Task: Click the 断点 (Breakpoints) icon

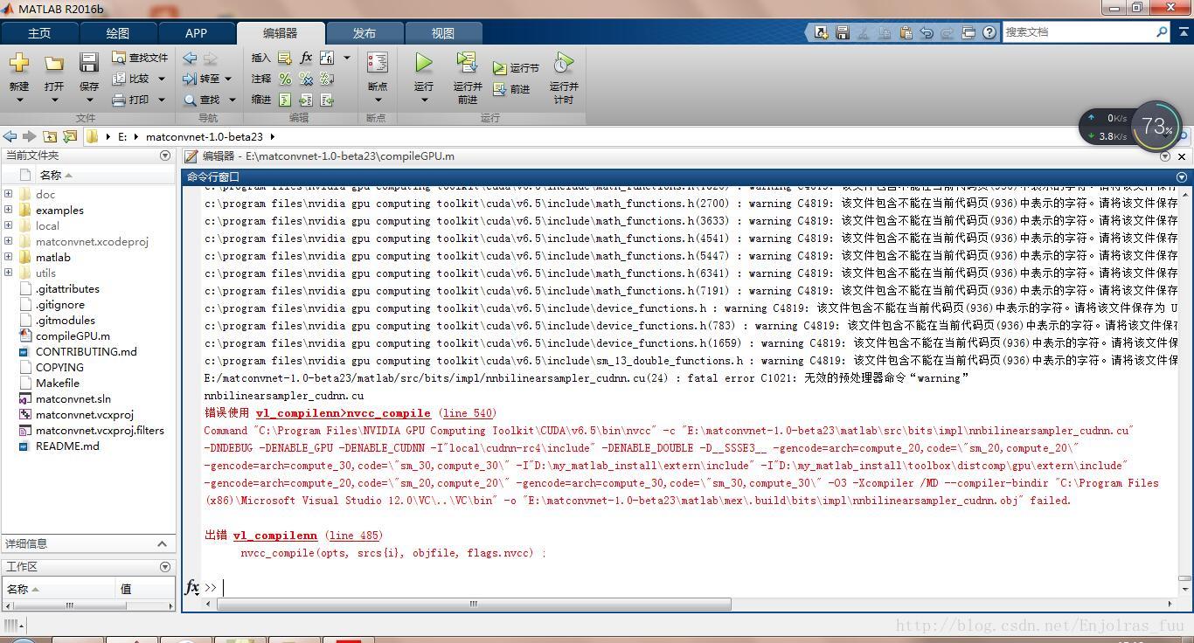Action: coord(378,63)
